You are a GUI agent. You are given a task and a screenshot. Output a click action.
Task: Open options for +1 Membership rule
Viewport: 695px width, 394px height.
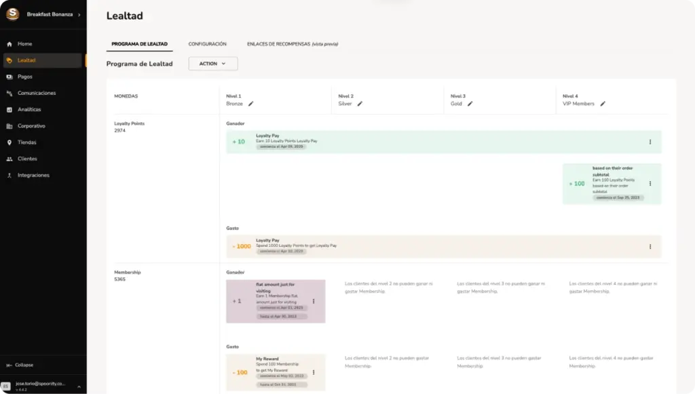(x=314, y=302)
